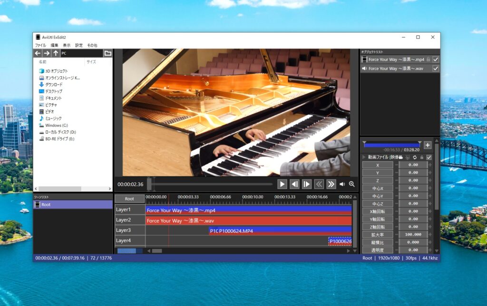Click the blue object range slider
Viewport: 487px width, 306px height.
pyautogui.click(x=392, y=145)
